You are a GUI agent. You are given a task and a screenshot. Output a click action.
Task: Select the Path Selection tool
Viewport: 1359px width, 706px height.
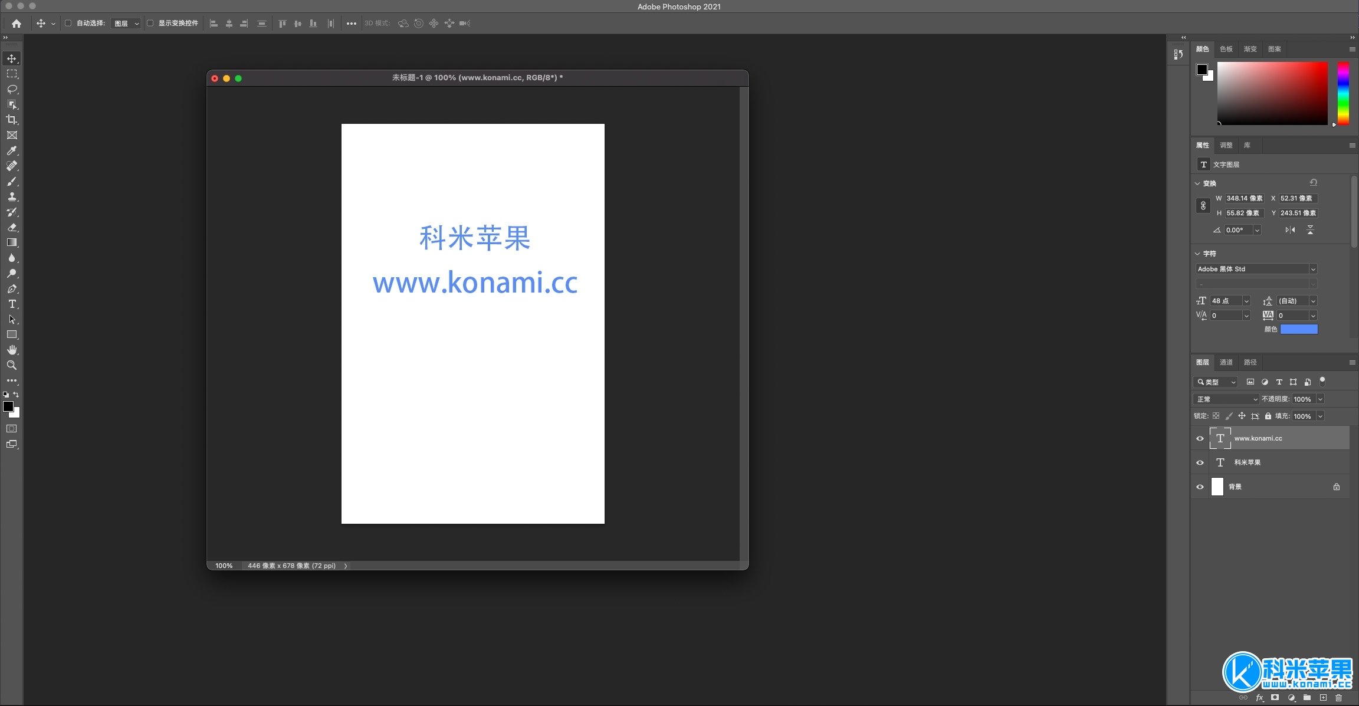point(12,319)
